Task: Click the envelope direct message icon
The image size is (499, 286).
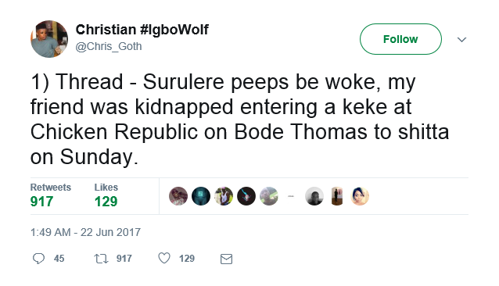Action: (226, 259)
